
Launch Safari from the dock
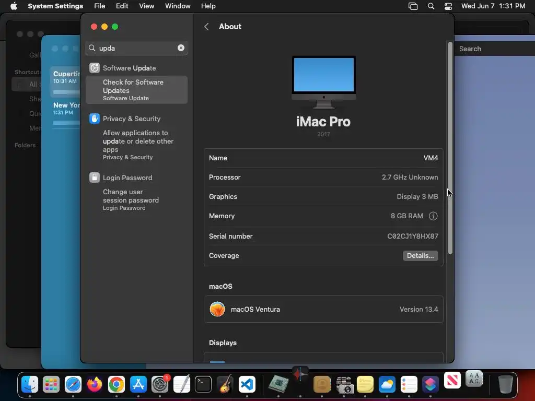coord(73,384)
